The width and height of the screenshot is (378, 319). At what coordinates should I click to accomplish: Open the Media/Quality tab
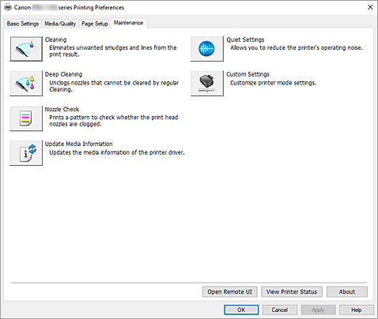point(60,24)
